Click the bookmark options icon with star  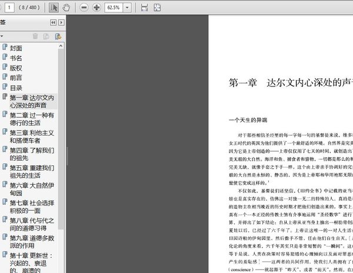pos(58,36)
